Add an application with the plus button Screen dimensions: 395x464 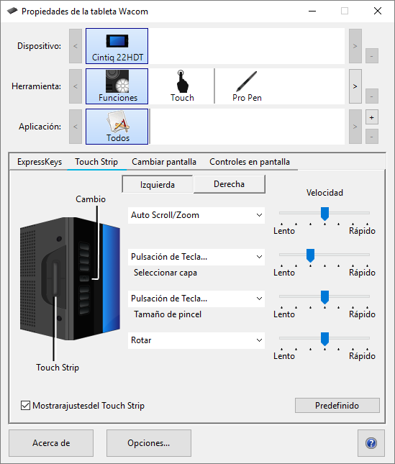click(372, 117)
